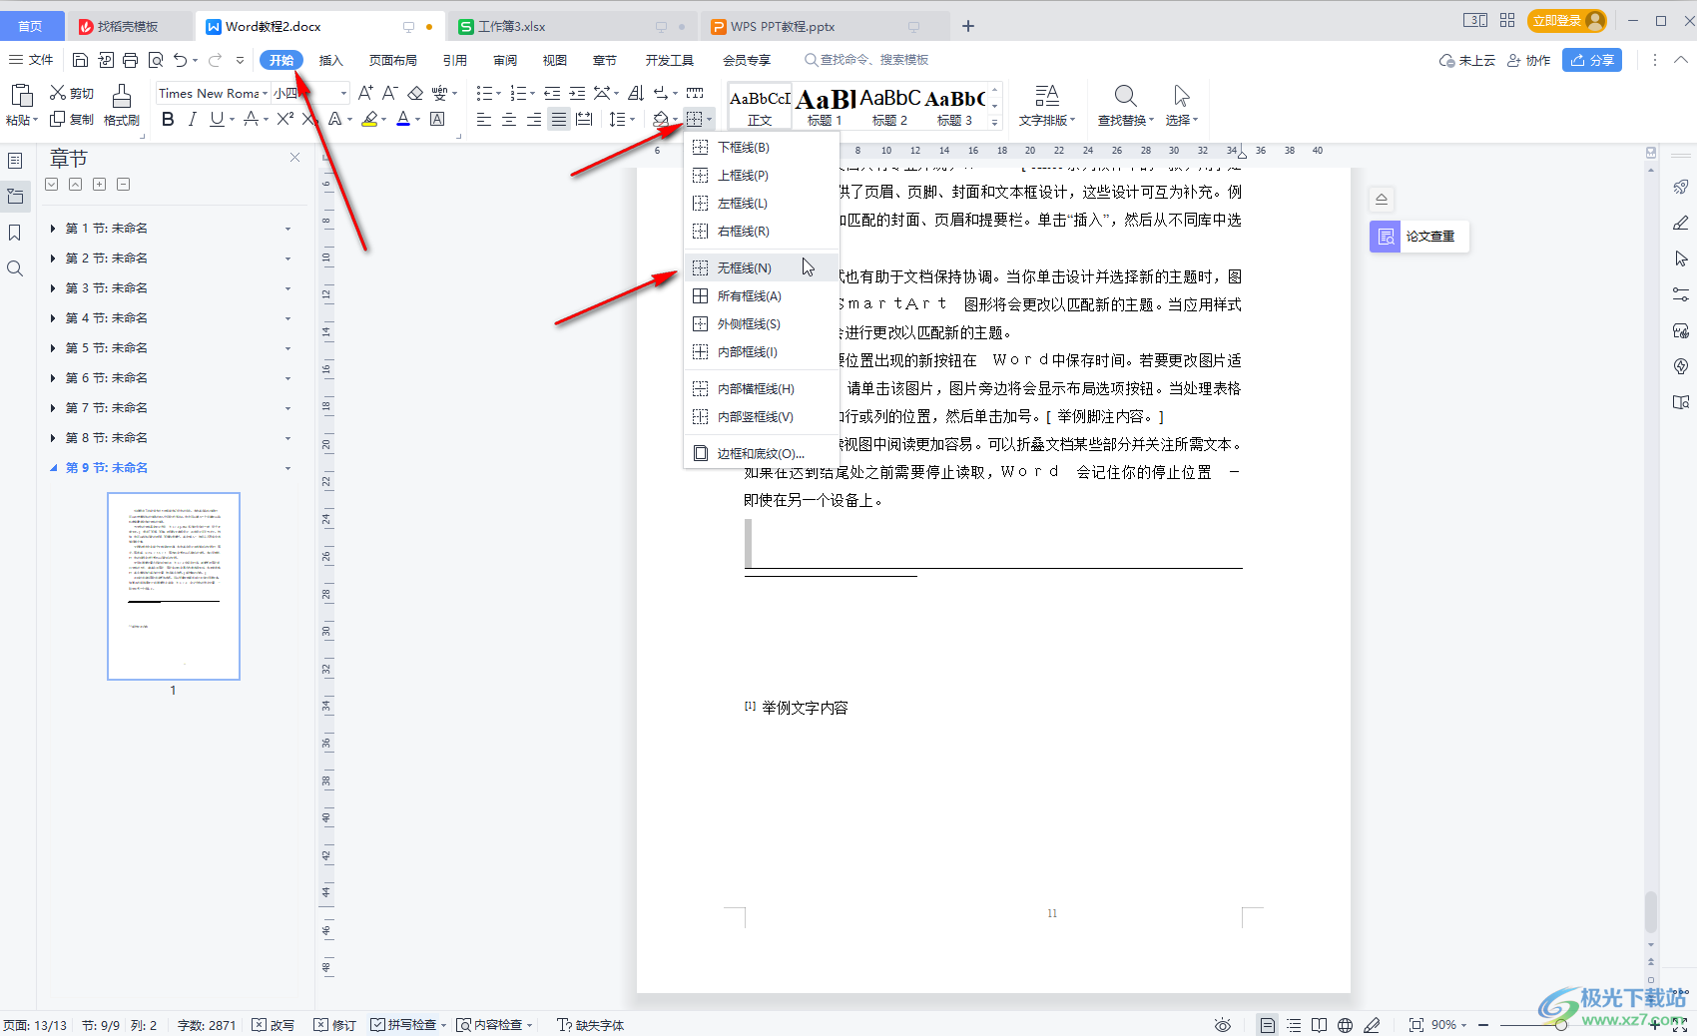Click the 选择 selection arrow tool

click(1181, 106)
